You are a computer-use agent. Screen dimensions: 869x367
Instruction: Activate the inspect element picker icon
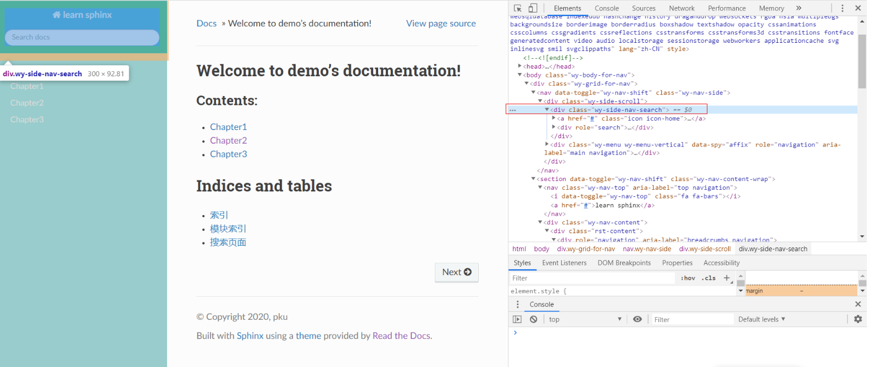click(x=517, y=8)
